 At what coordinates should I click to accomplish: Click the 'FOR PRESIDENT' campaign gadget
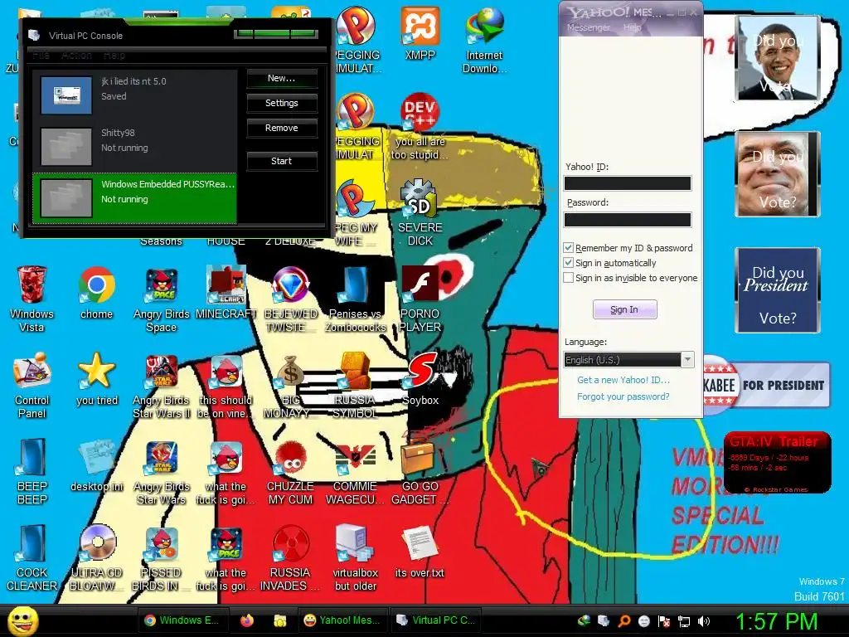[766, 385]
